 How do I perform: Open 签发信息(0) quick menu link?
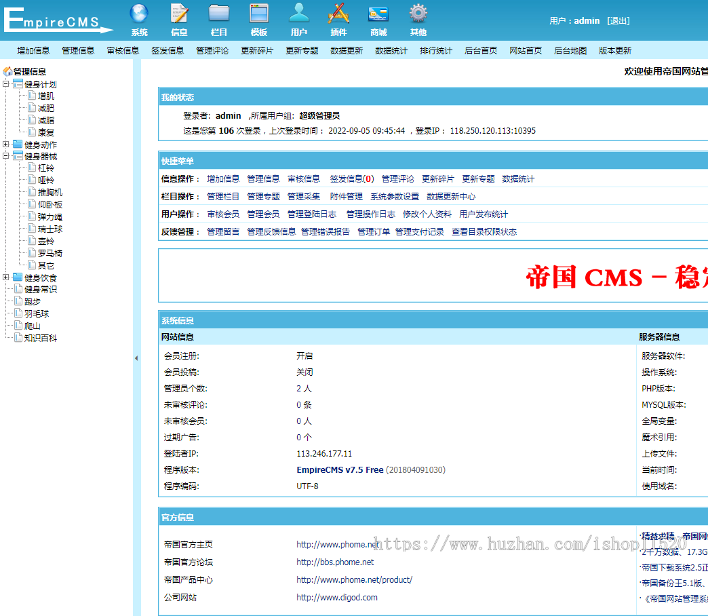[x=352, y=179]
